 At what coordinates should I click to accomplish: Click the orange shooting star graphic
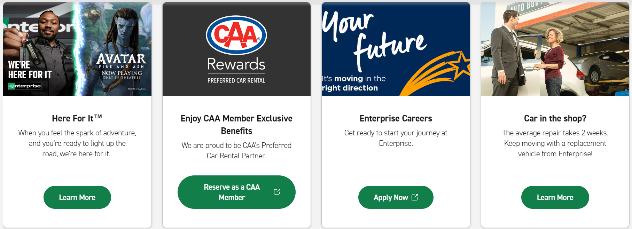coord(439,74)
